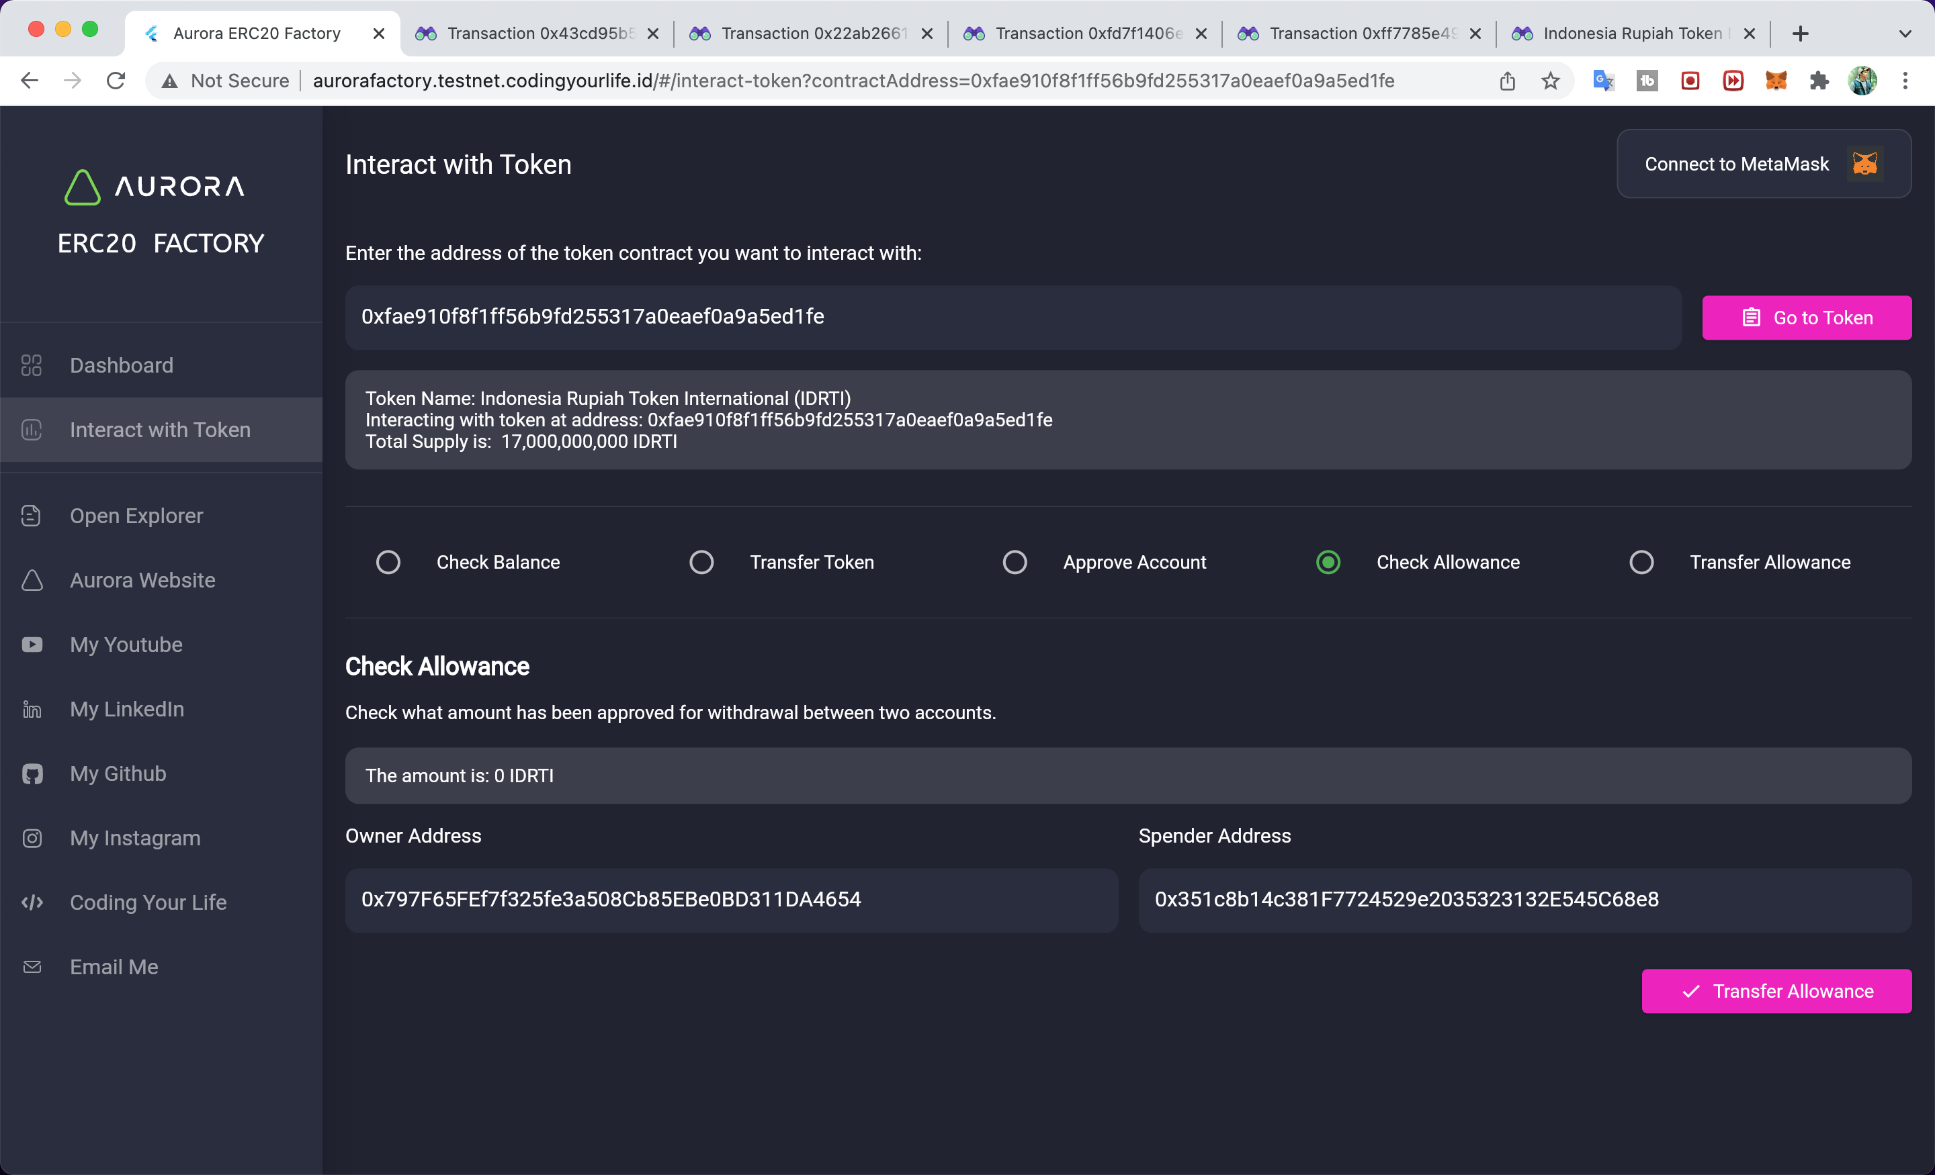Open the Chrome three-dot menu
1935x1175 pixels.
click(x=1905, y=81)
